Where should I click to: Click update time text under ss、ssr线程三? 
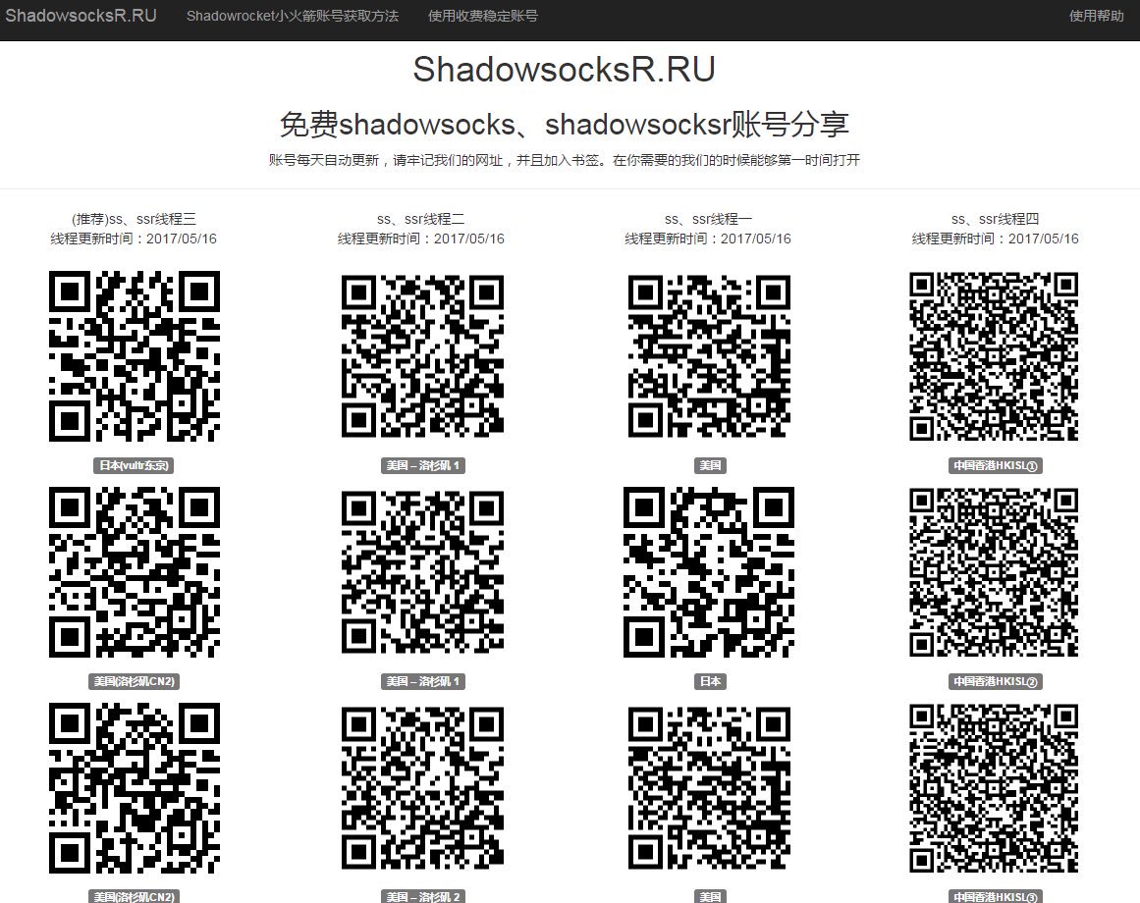(x=134, y=239)
